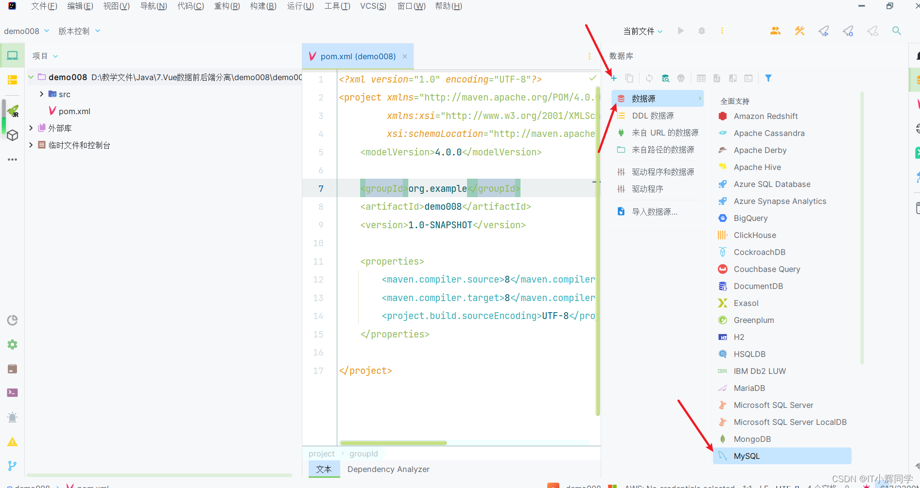This screenshot has height=488, width=920.
Task: Choose 来自路径的数据源 menu item
Action: tap(658, 150)
